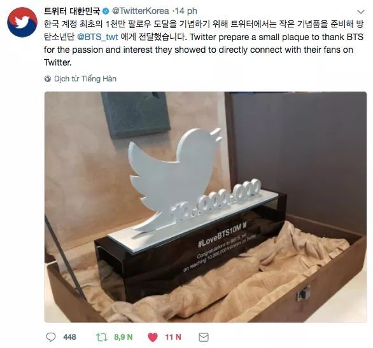Open the Twitter bird plaque photo

click(206, 207)
